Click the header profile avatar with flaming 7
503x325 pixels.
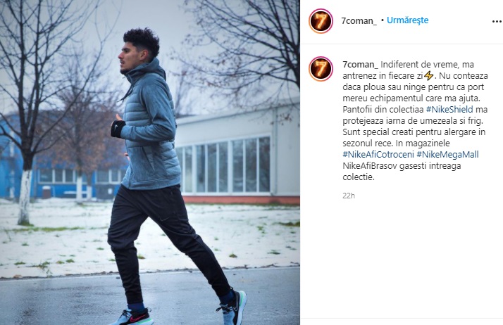[x=321, y=21]
